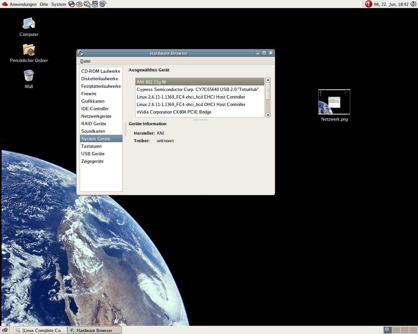Select Grafikkarten category
Viewport: 418px width, 334px height.
click(101, 101)
